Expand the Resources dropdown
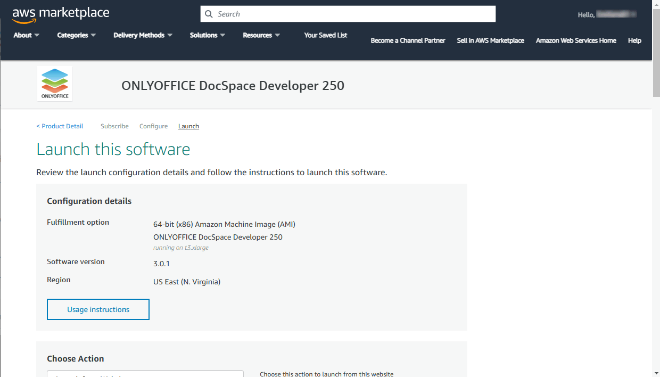The width and height of the screenshot is (660, 377). point(261,35)
